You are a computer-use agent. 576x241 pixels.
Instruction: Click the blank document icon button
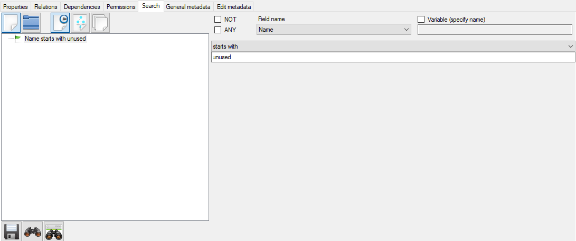pos(11,23)
